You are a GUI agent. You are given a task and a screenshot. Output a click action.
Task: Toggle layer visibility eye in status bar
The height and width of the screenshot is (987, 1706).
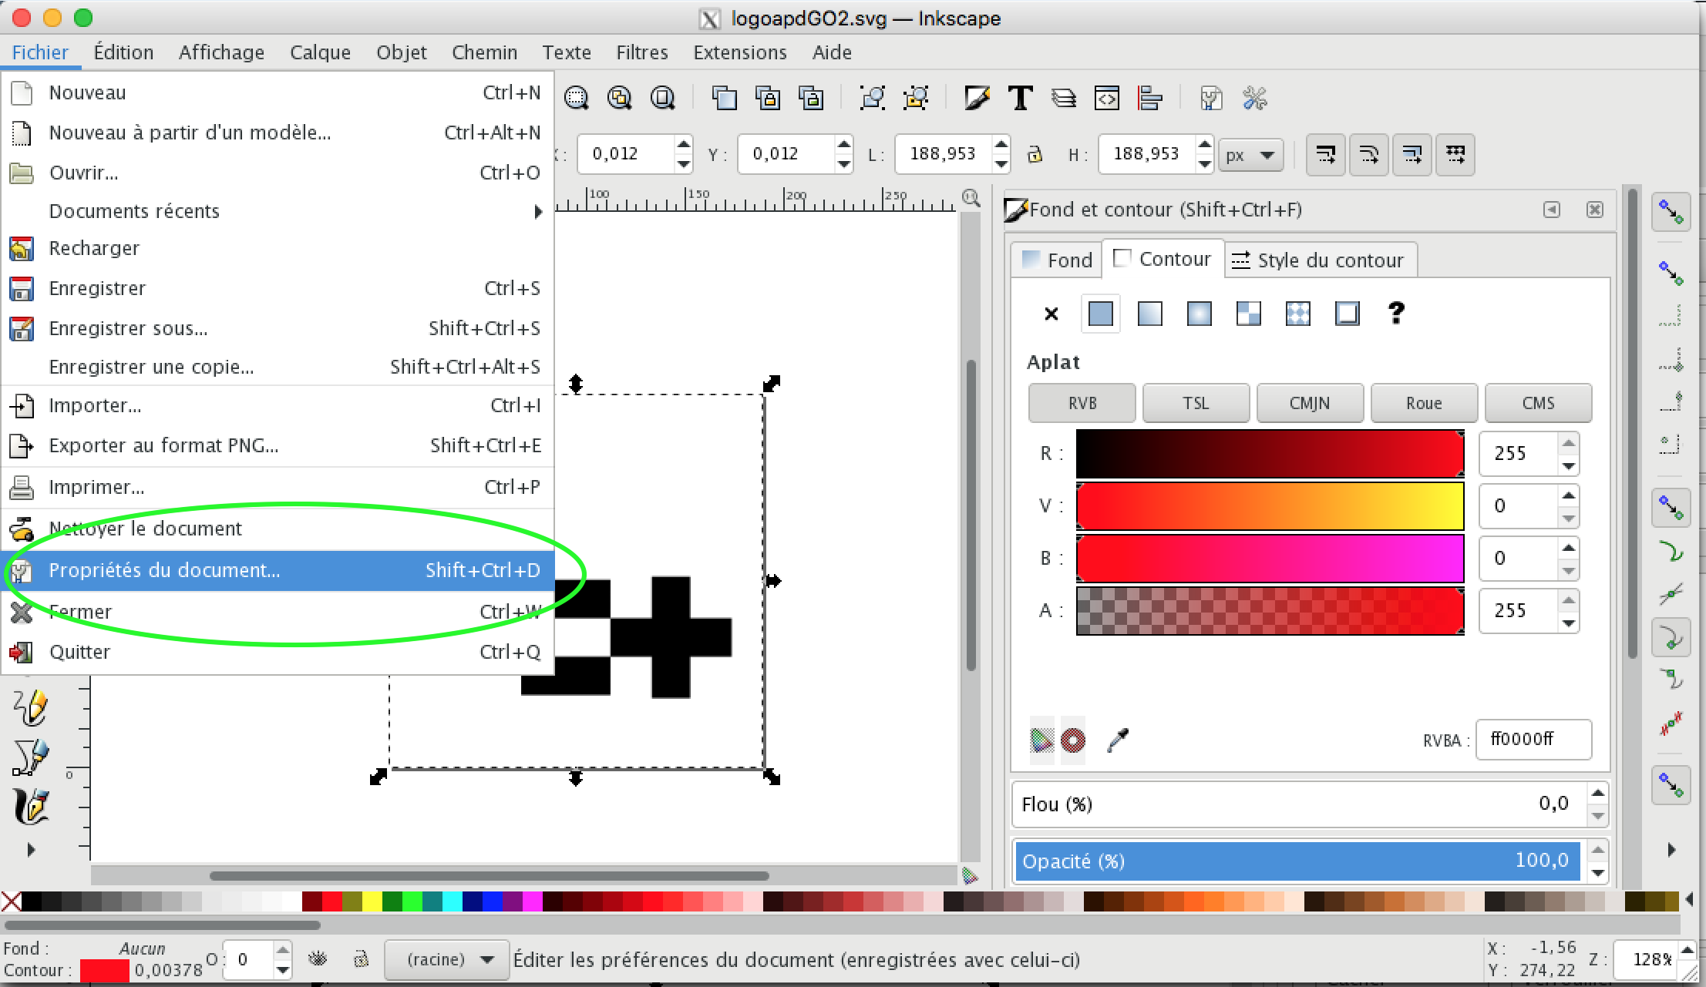[x=318, y=959]
